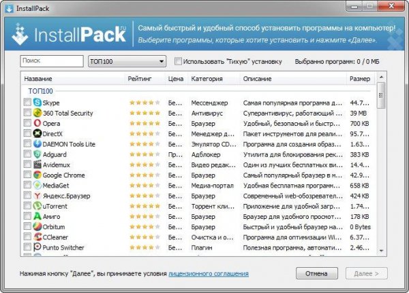
Task: Check the MediaGet checkbox
Action: 27,185
